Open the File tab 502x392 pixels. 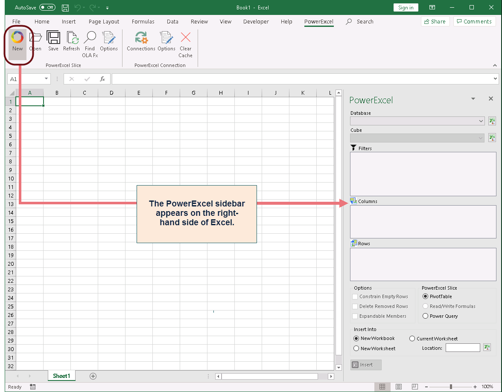tap(16, 21)
